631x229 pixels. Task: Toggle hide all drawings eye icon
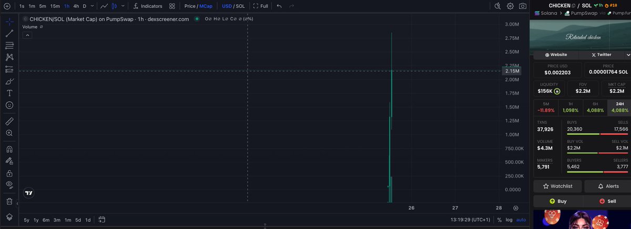pos(9,184)
